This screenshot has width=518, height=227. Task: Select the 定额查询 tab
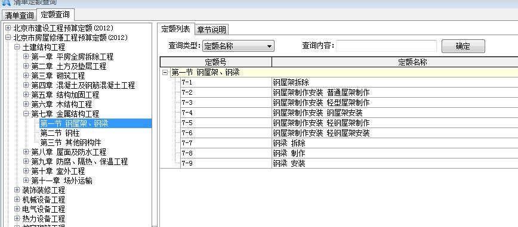pos(55,14)
